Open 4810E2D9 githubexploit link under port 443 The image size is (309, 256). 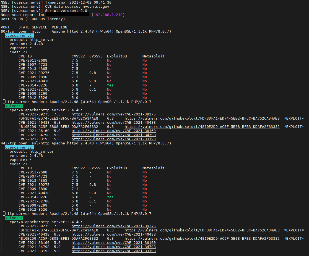[202, 239]
